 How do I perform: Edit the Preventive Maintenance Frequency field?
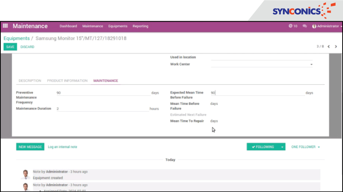point(103,93)
